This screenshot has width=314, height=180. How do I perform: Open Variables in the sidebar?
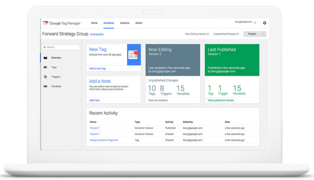tap(56, 86)
